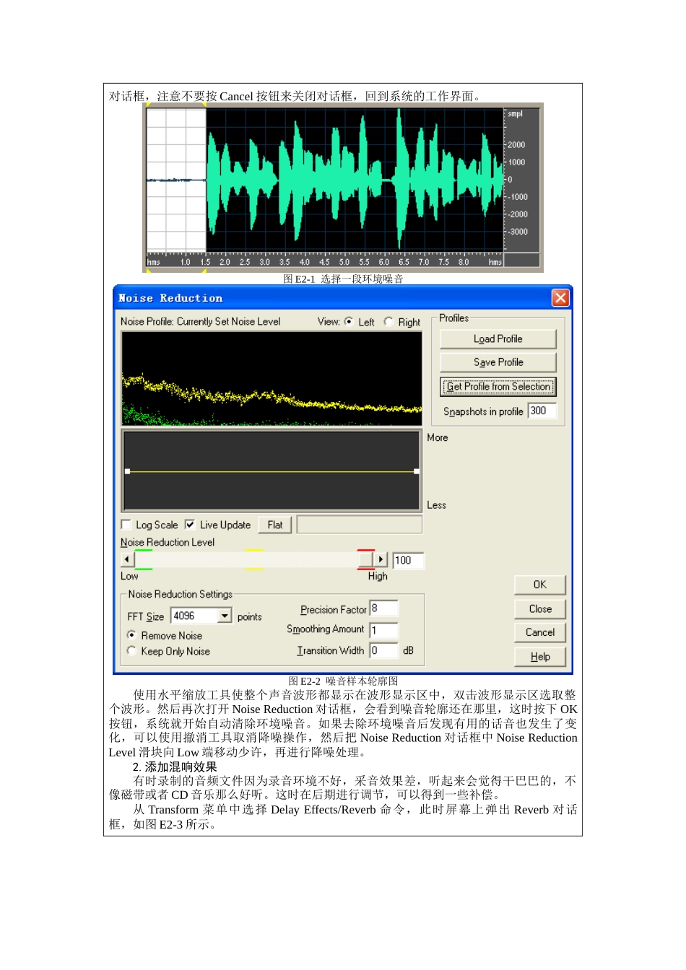Click the smpl label on the amplitude scale
Viewport: 686px width, 970px height.
pos(515,114)
